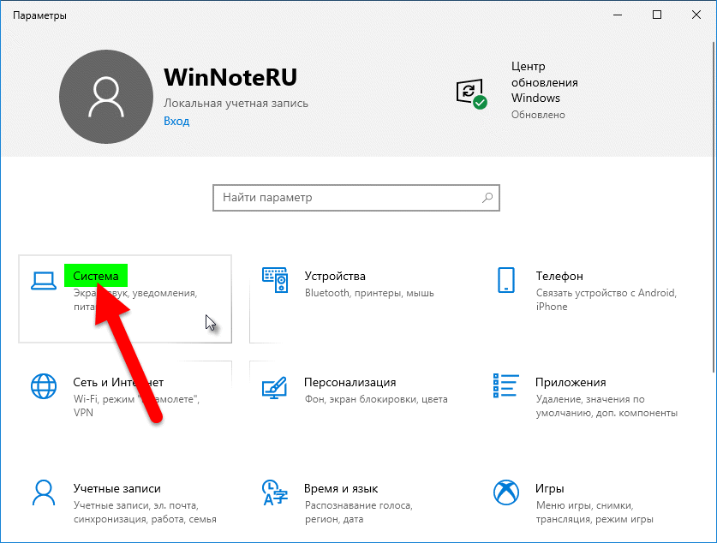Click the Обновлено status text
The width and height of the screenshot is (717, 543).
(x=538, y=115)
